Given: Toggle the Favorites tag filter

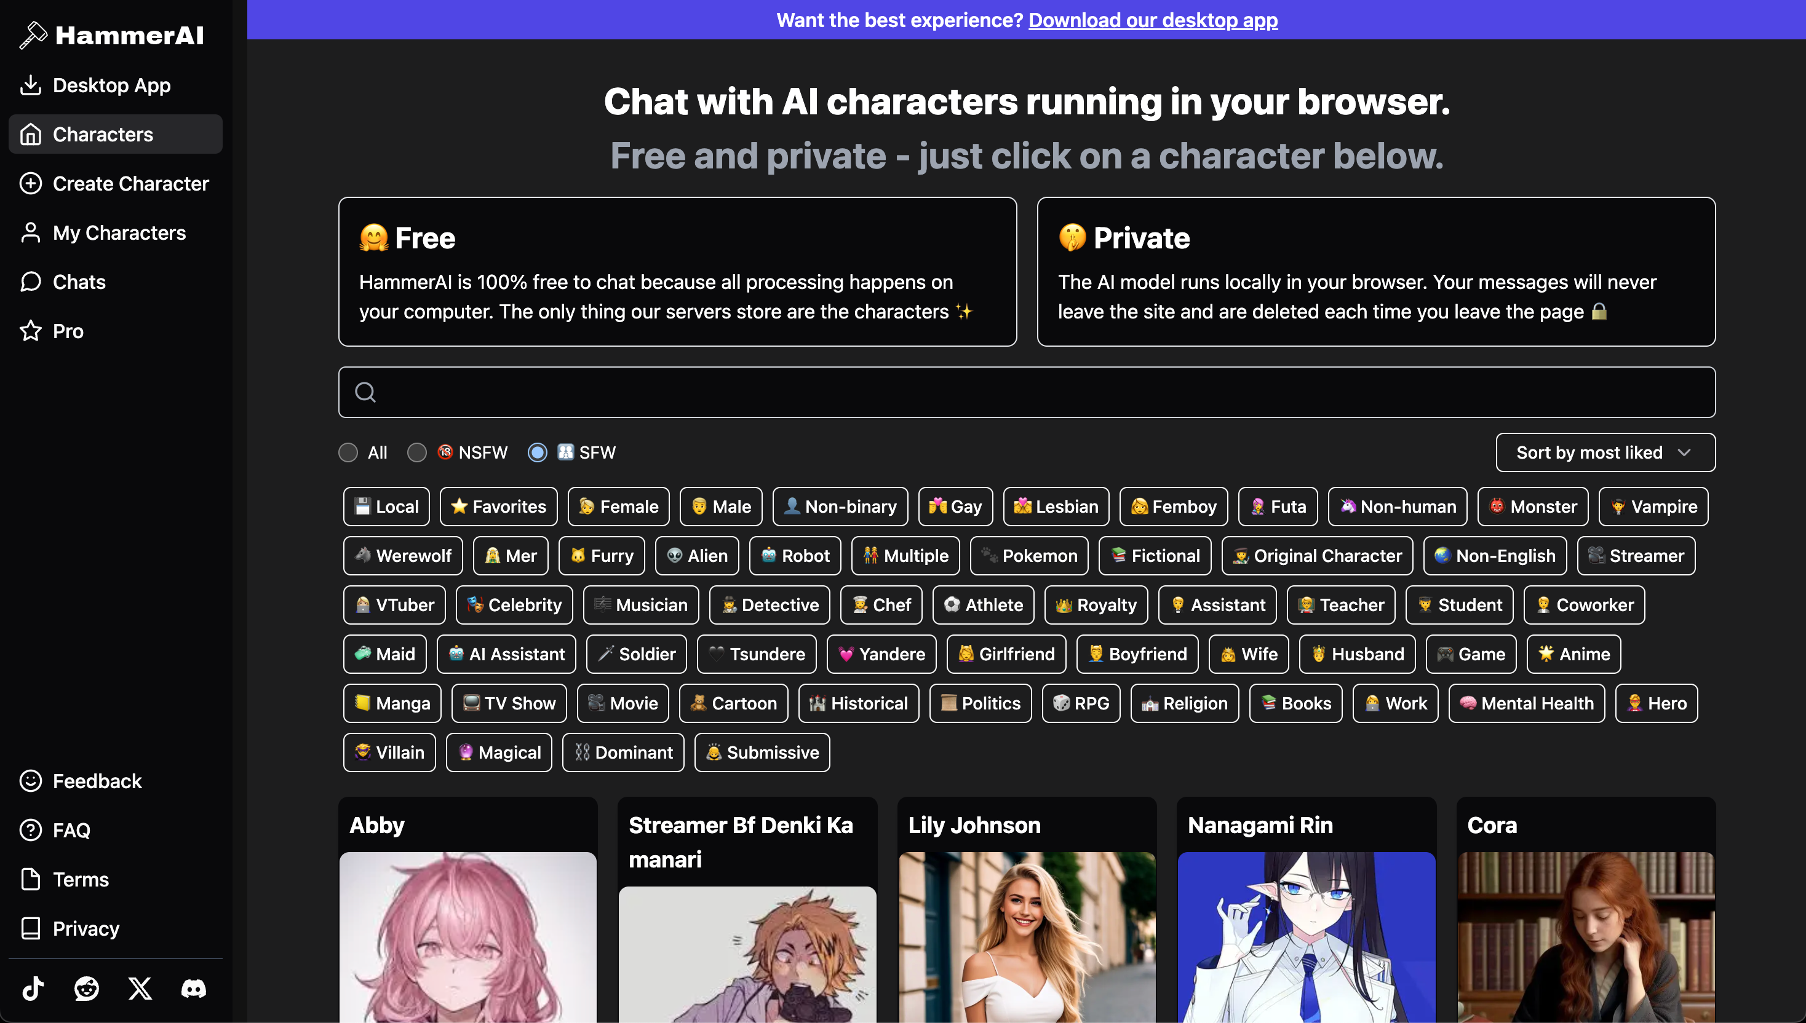Looking at the screenshot, I should pyautogui.click(x=498, y=507).
